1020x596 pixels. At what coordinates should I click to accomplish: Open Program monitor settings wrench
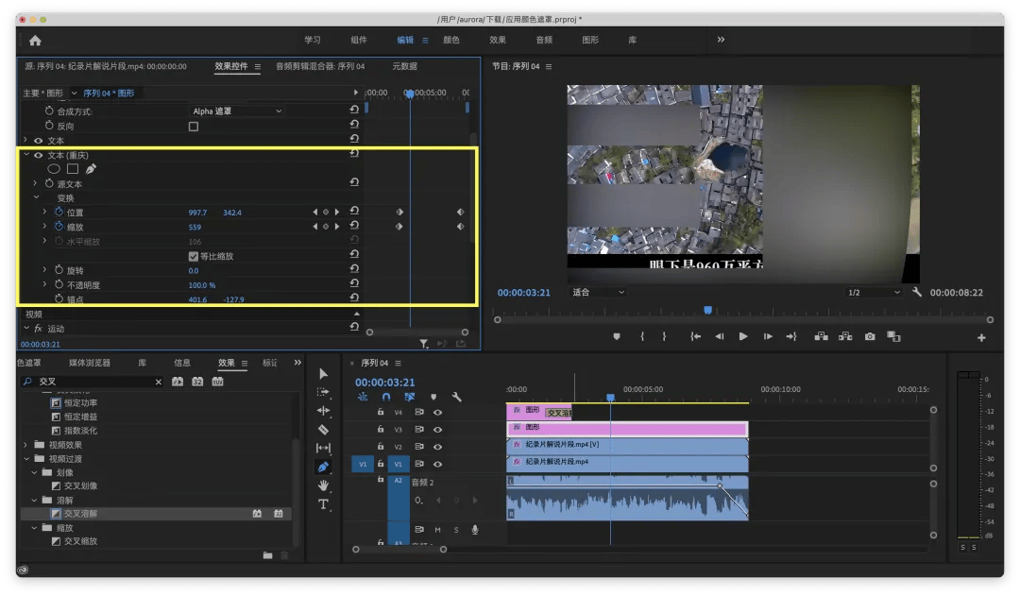pyautogui.click(x=917, y=292)
